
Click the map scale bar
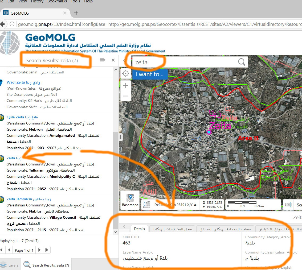(x=242, y=202)
